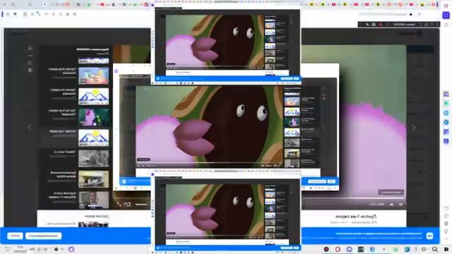The width and height of the screenshot is (452, 254).
Task: Click the progress bar of the large video
Action: pyautogui.click(x=354, y=198)
